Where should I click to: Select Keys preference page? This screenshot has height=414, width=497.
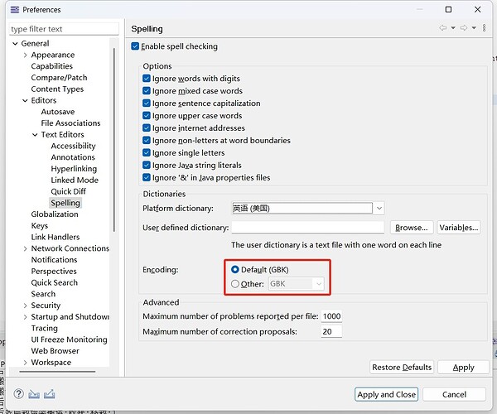tap(39, 226)
